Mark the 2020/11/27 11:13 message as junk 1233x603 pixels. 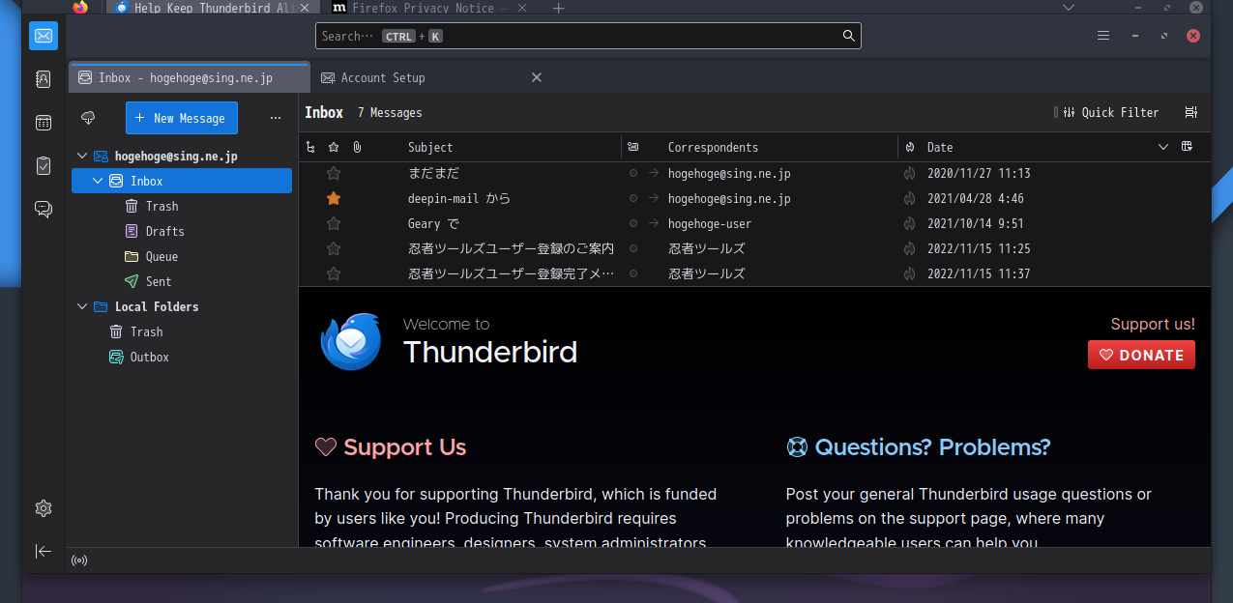909,173
